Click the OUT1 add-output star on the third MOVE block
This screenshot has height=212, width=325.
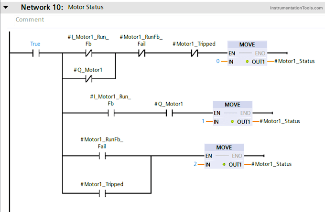[224, 164]
